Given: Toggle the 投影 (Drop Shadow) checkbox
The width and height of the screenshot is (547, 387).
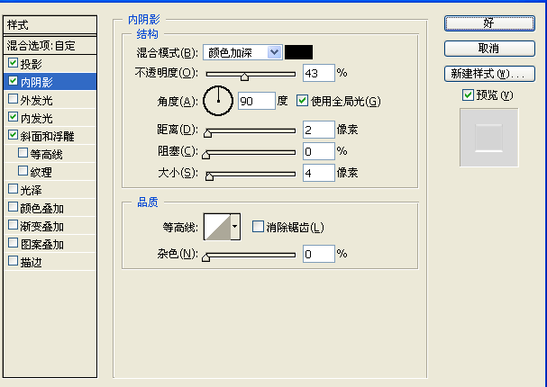Looking at the screenshot, I should click(x=13, y=63).
